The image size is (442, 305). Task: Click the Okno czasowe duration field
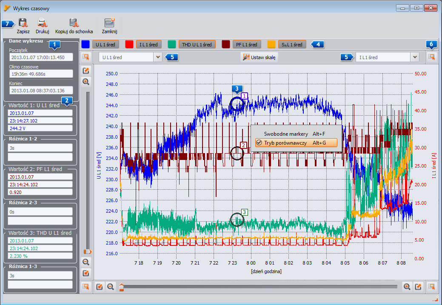click(41, 74)
